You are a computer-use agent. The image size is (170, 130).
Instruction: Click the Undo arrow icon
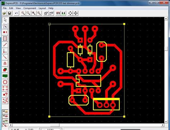pyautogui.click(x=16, y=13)
